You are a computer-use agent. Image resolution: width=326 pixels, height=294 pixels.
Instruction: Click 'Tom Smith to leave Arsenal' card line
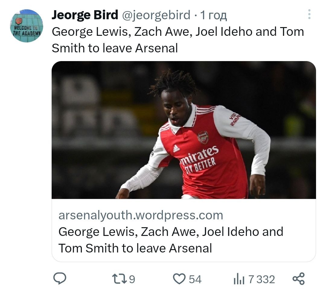[x=135, y=248]
